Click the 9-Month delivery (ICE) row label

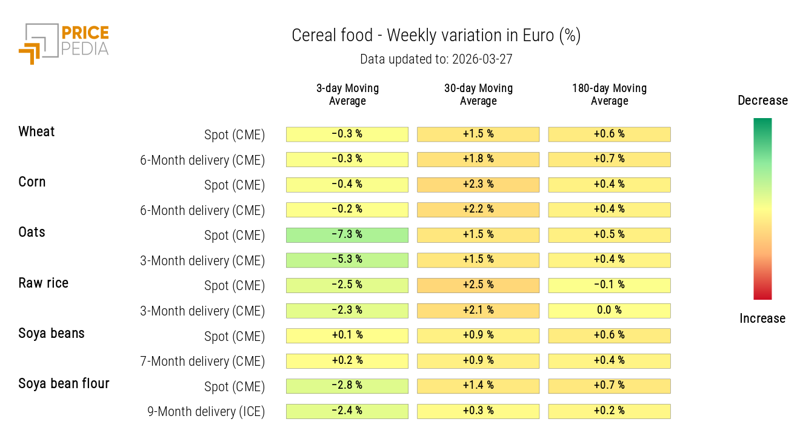pyautogui.click(x=206, y=412)
